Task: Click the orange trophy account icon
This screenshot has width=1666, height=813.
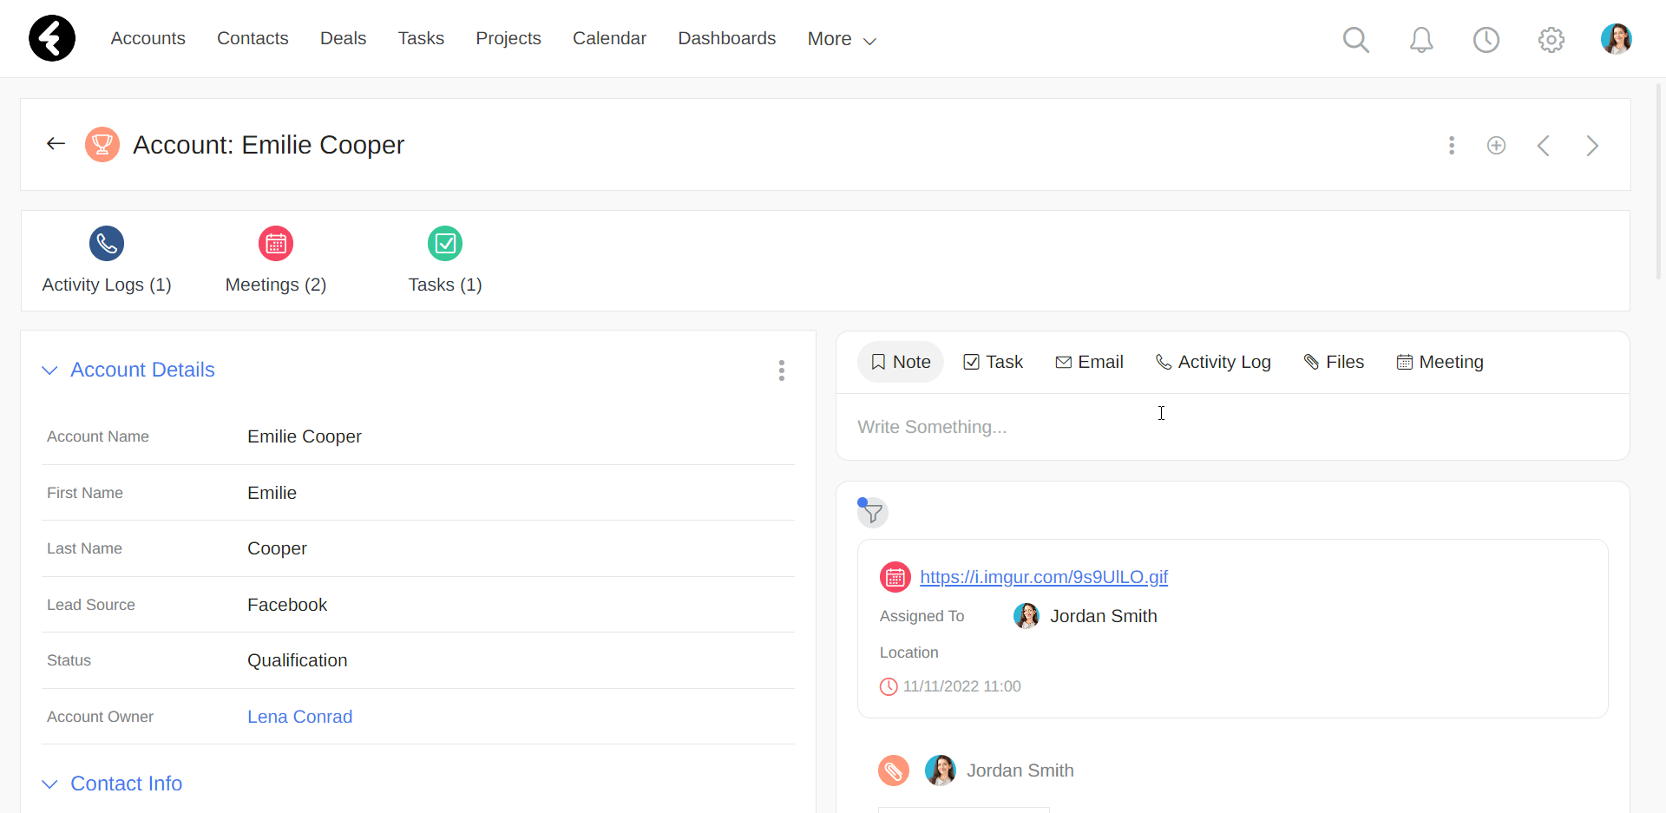Action: click(x=102, y=145)
